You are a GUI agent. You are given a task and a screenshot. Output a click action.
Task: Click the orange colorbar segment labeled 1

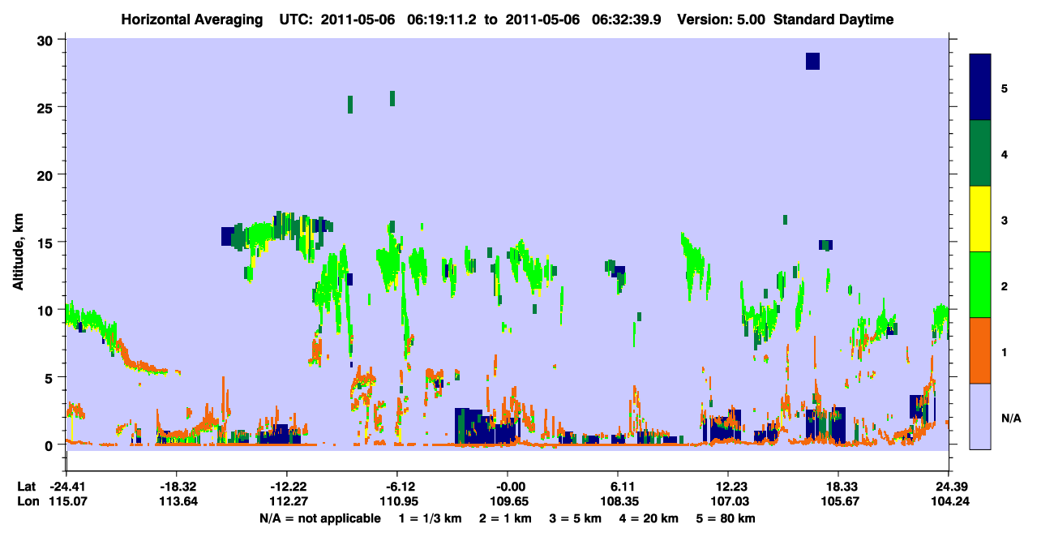tap(980, 350)
